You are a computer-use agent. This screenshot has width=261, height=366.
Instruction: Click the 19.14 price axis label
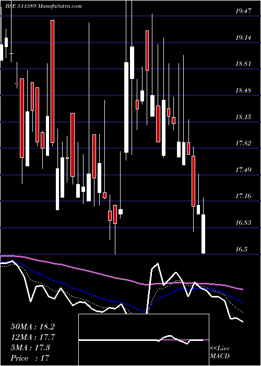pos(244,38)
